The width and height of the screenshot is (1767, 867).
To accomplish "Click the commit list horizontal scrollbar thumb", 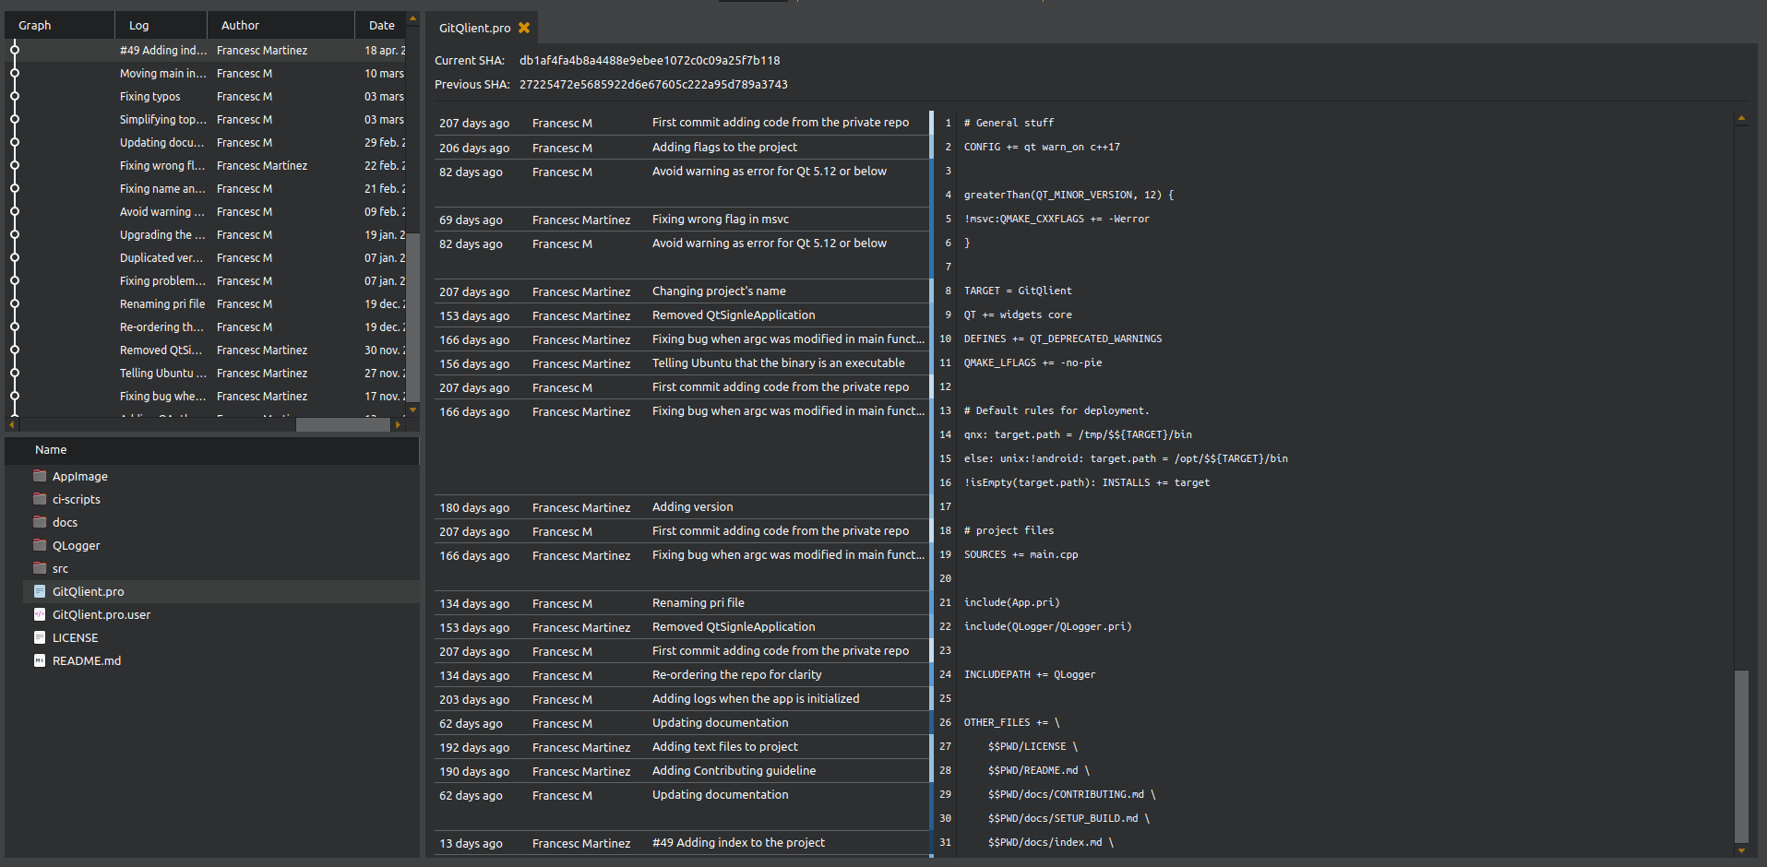I will pos(342,424).
